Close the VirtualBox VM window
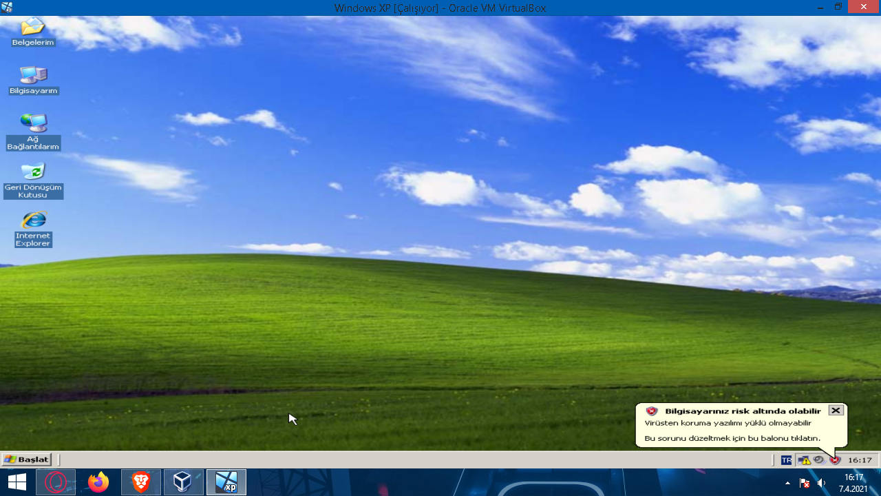The height and width of the screenshot is (496, 881). pos(863,7)
